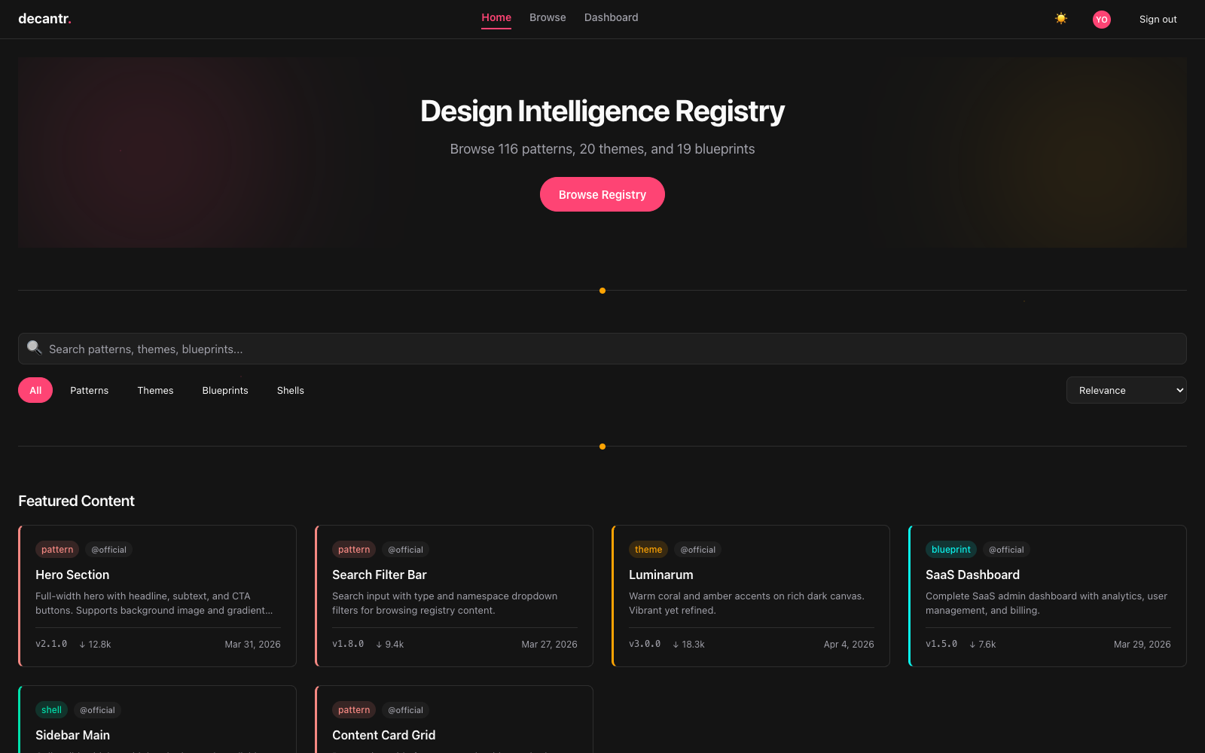1205x753 pixels.
Task: Click the Hero Section card description text
Action: point(154,603)
